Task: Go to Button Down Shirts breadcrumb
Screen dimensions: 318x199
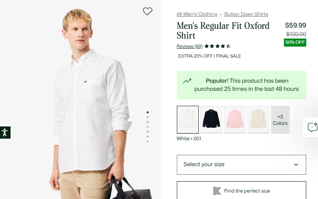Action: pyautogui.click(x=246, y=14)
